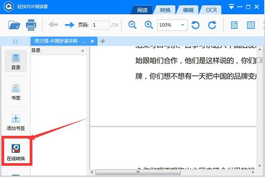This screenshot has width=265, height=177.
Task: Add a new document tab
Action: [x=103, y=41]
